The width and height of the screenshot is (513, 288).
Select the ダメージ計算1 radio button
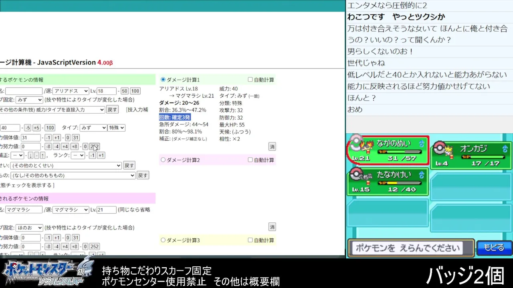[x=163, y=80]
